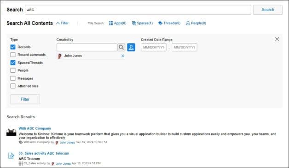Show Threads(0) title search results
Viewport: 289px width, 168px height.
(x=172, y=23)
